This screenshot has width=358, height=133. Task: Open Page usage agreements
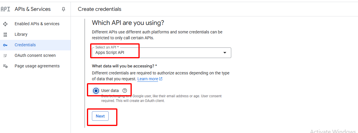pyautogui.click(x=37, y=66)
